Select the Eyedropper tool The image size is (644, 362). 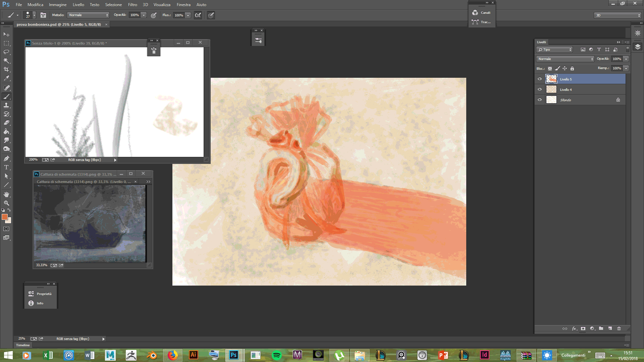point(6,78)
